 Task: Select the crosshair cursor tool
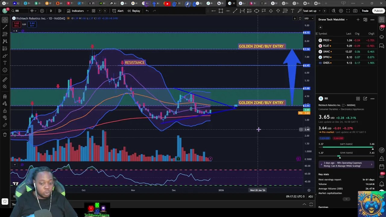pos(5,20)
